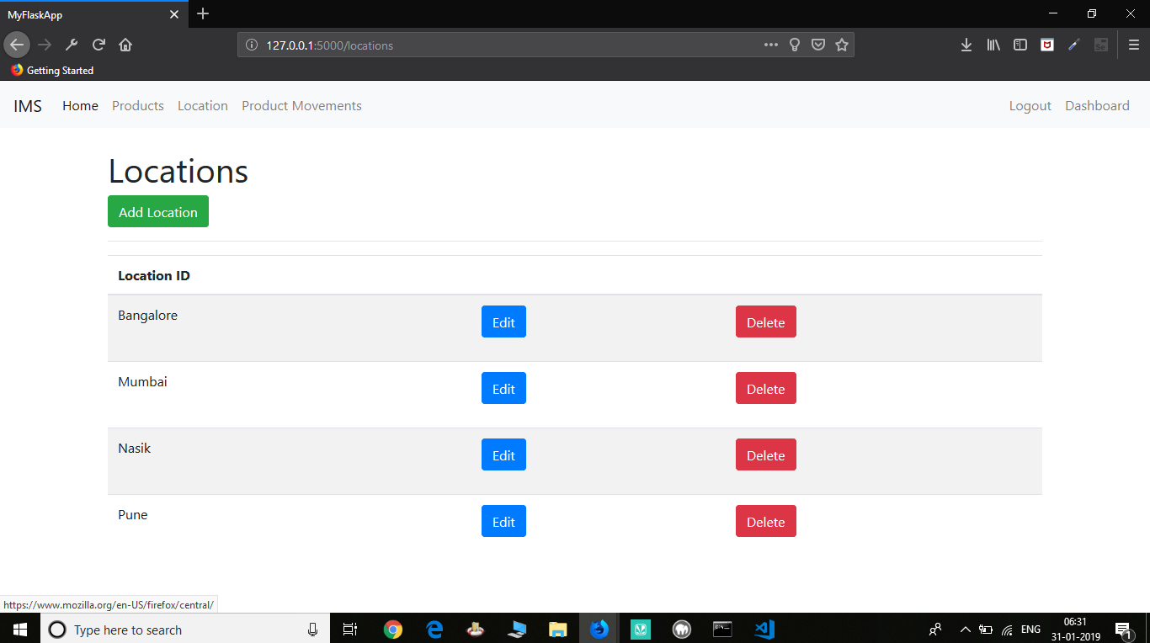Open the page actions ellipsis menu
This screenshot has width=1150, height=643.
[x=770, y=45]
